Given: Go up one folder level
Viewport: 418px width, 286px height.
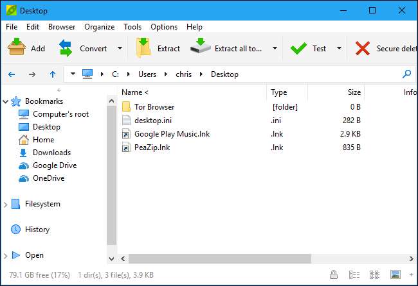Looking at the screenshot, I should pos(53,74).
